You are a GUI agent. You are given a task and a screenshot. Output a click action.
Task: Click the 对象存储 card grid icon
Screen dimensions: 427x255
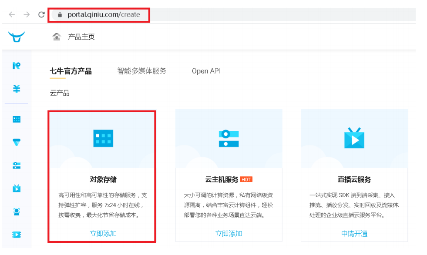pyautogui.click(x=103, y=138)
